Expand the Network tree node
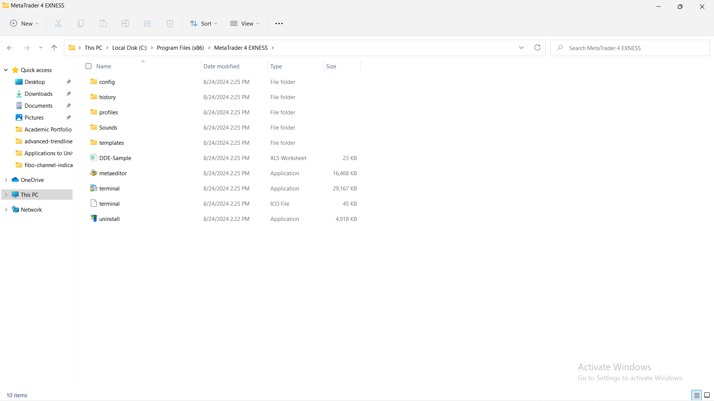The image size is (714, 401). [x=6, y=209]
